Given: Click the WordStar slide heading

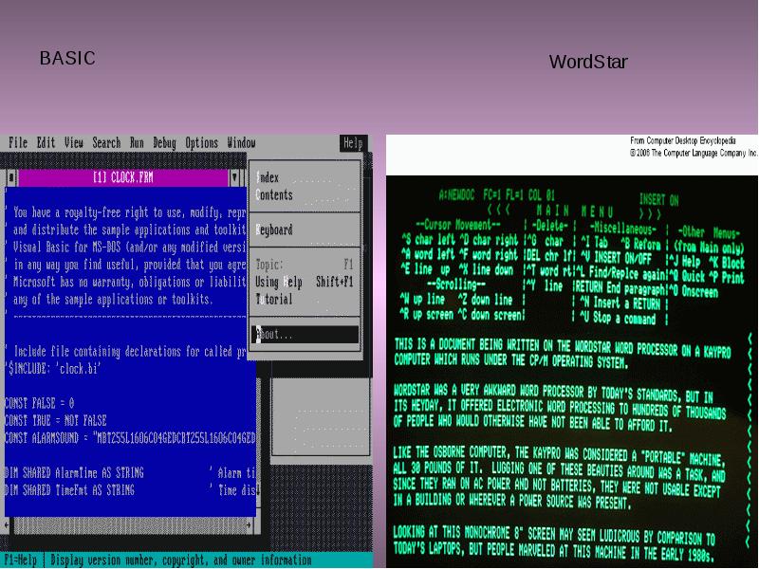Looking at the screenshot, I should (x=588, y=62).
